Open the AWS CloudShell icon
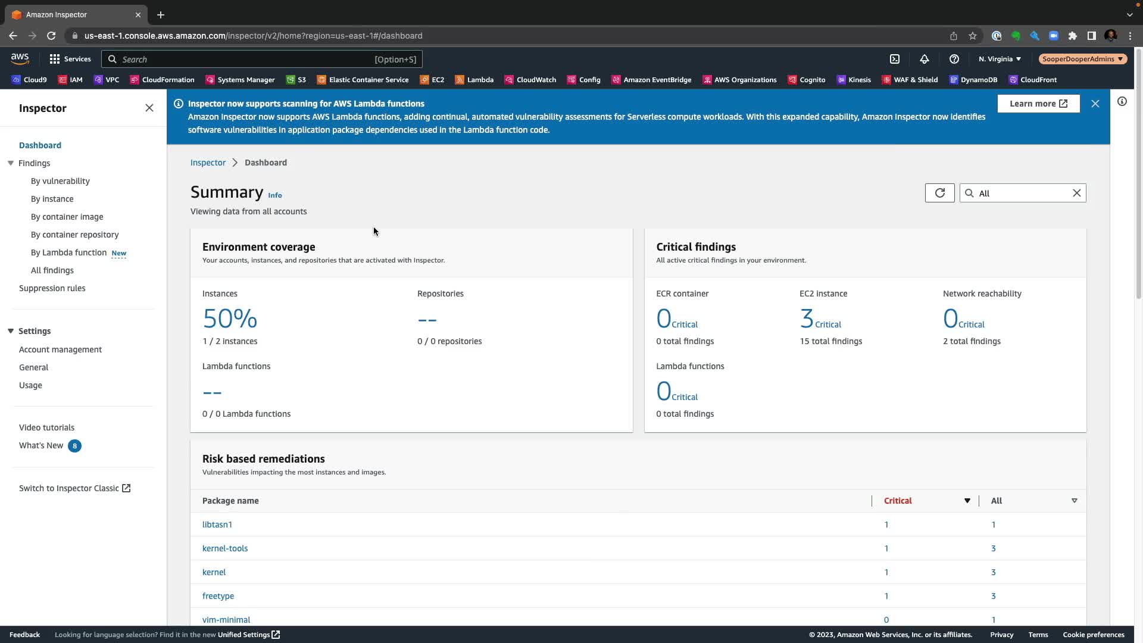This screenshot has height=643, width=1143. click(895, 59)
